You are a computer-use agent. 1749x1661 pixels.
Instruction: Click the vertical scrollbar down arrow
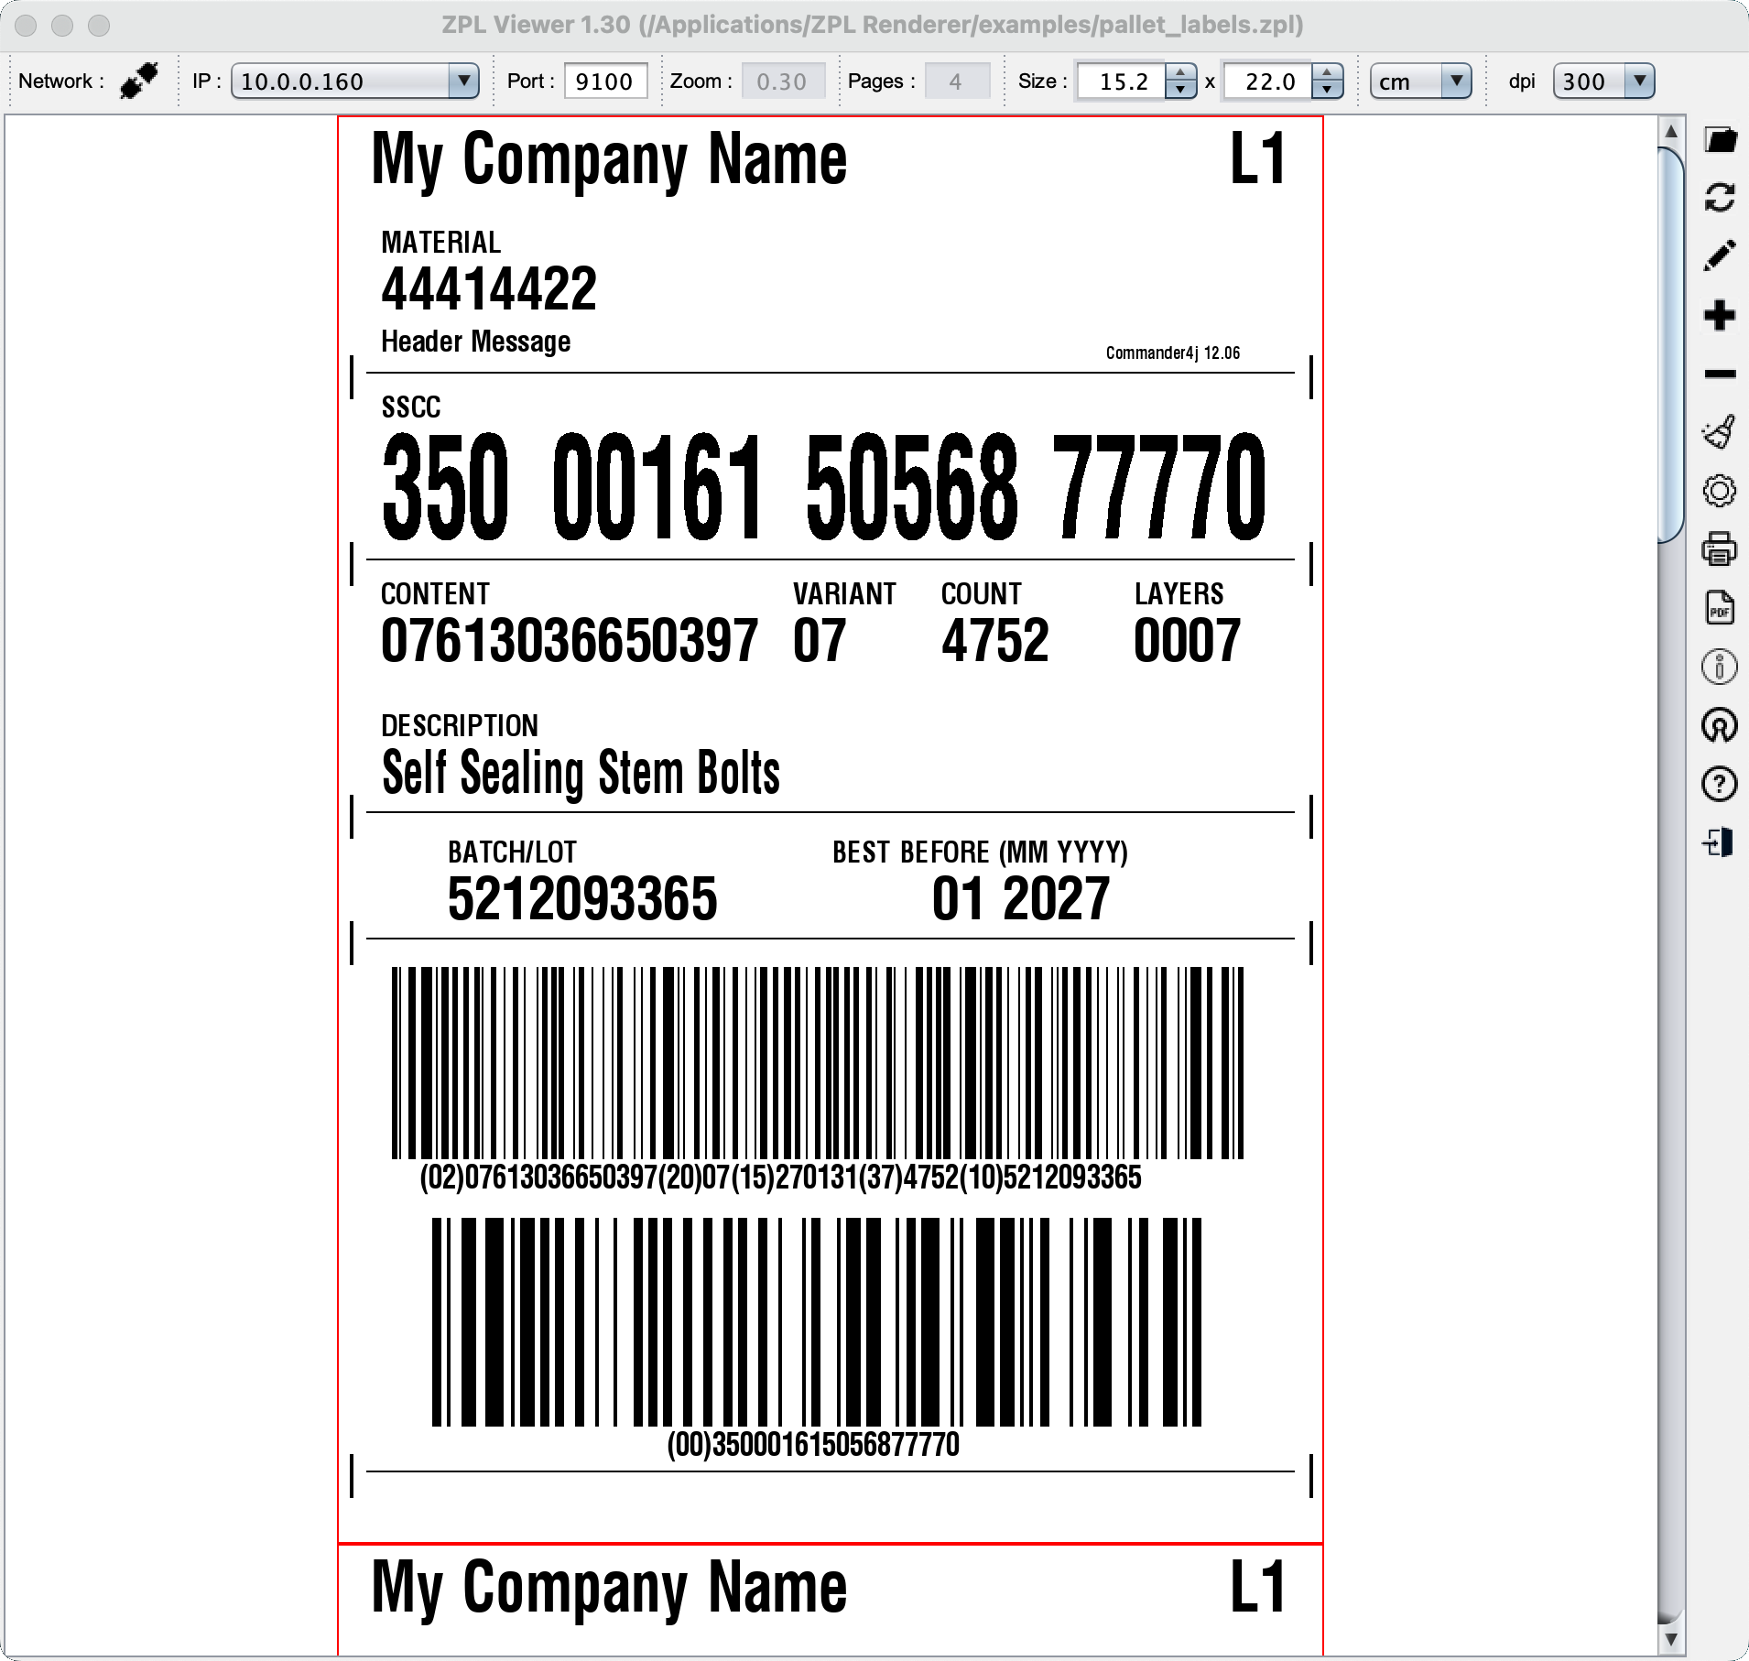coord(1670,1639)
